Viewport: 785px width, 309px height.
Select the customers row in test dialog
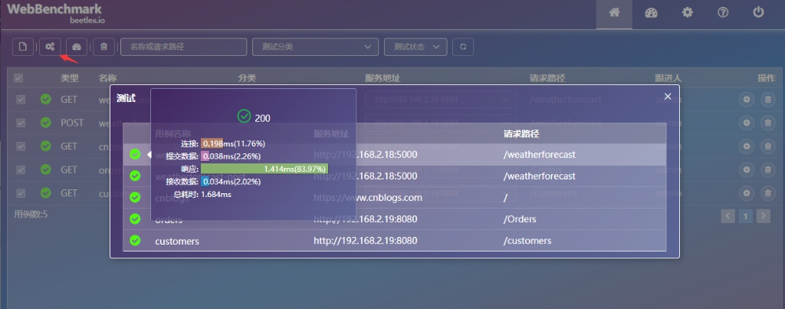tap(395, 241)
